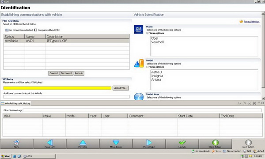
Task: Click the Refresh button
Action: pos(79,73)
